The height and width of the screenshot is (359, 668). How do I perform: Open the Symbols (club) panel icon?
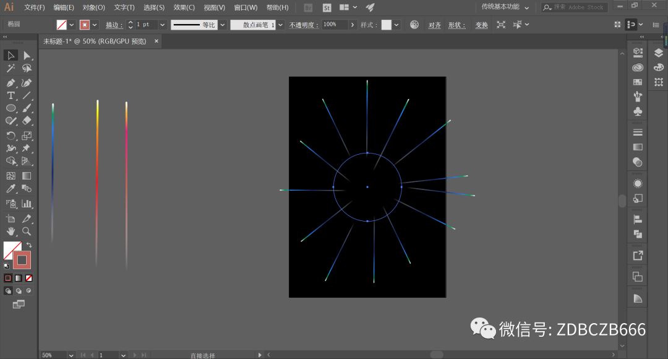point(638,111)
